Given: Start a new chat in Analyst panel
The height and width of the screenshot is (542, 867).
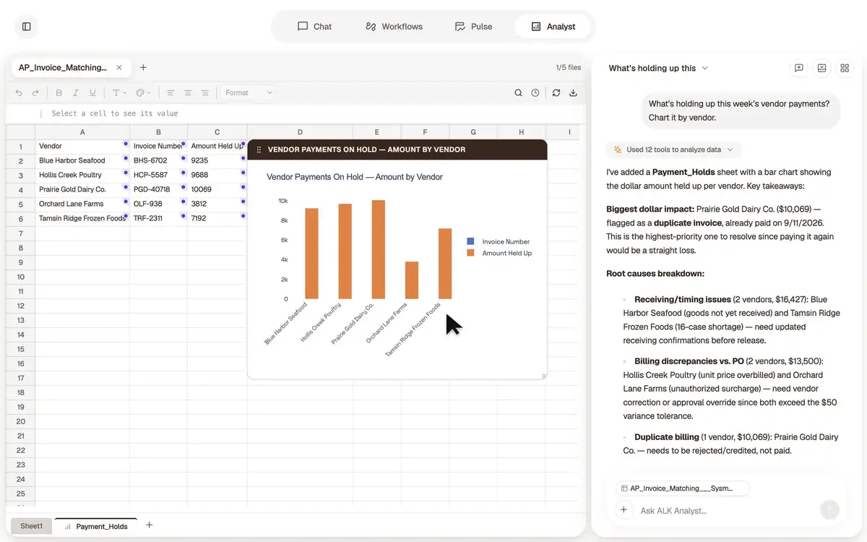Looking at the screenshot, I should tap(799, 68).
